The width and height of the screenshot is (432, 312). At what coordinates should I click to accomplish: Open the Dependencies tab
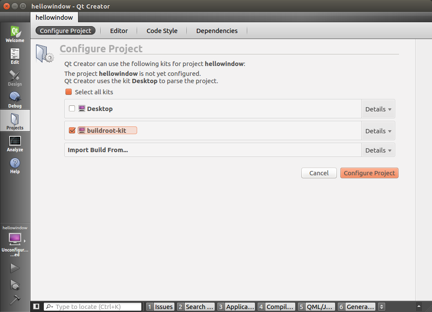pyautogui.click(x=217, y=30)
